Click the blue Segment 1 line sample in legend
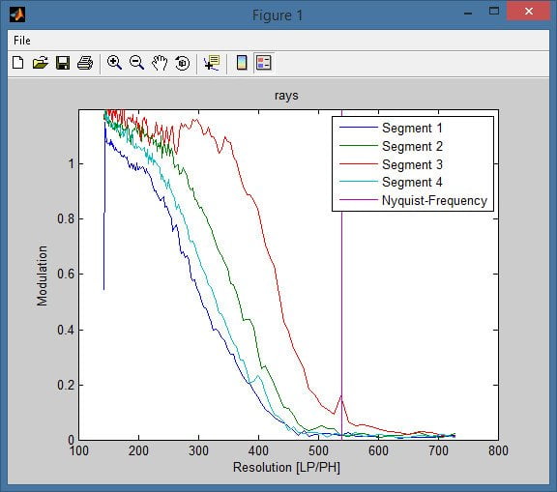 359,128
